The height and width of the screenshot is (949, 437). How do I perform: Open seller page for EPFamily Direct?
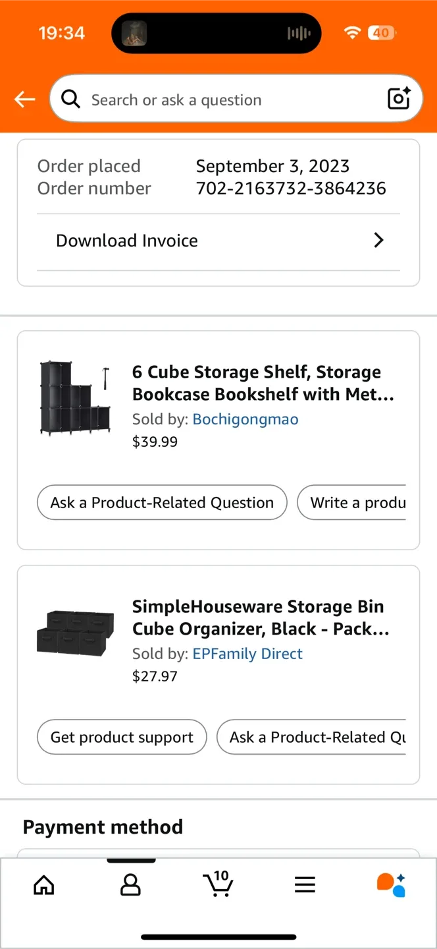tap(247, 654)
